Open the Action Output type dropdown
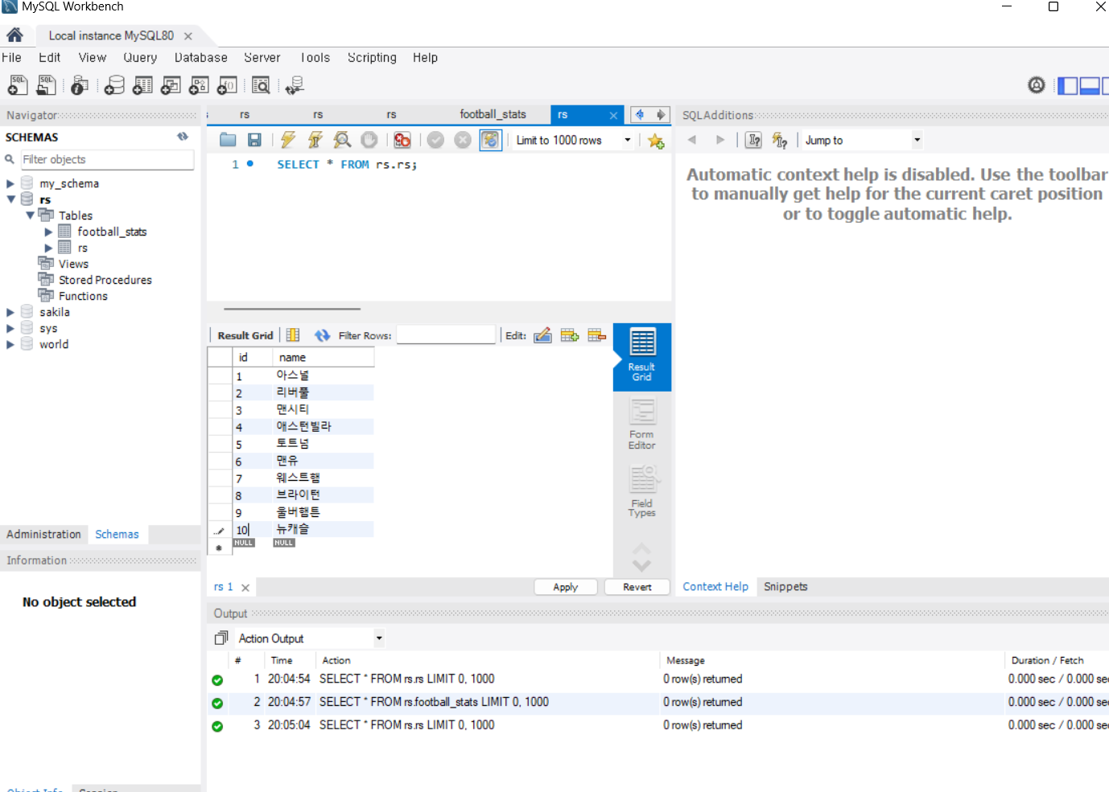Screen dimensions: 1109x792 click(379, 638)
